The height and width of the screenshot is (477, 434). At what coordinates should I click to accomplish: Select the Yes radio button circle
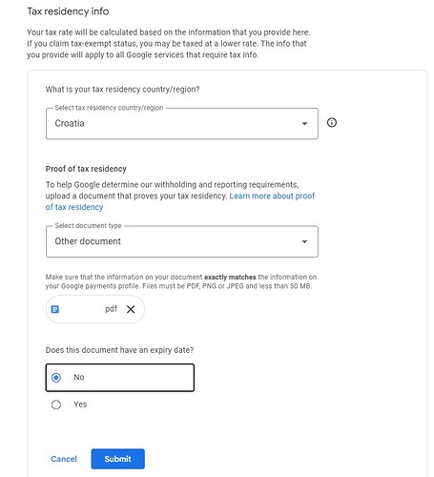point(56,404)
